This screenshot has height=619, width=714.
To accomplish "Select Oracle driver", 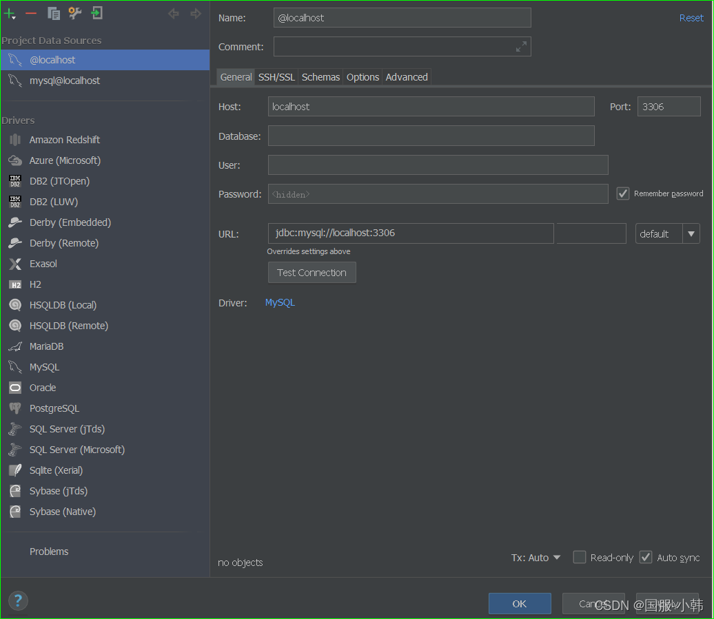I will coord(105,388).
